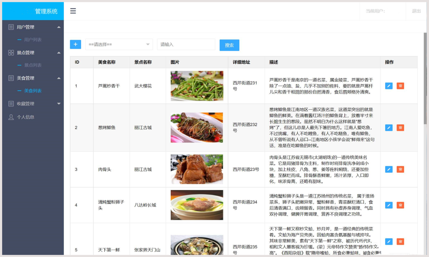The width and height of the screenshot is (429, 257).
Task: Toggle the hamburger sidebar menu icon
Action: coord(73,11)
